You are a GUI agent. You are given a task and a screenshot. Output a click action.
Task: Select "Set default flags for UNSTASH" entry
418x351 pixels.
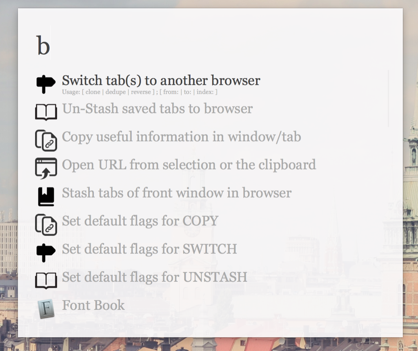coord(154,277)
